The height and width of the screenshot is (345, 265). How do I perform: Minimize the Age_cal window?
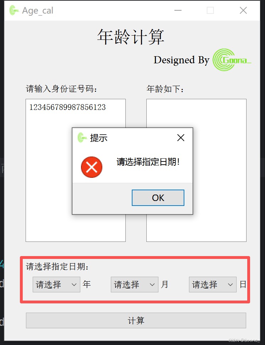click(178, 10)
